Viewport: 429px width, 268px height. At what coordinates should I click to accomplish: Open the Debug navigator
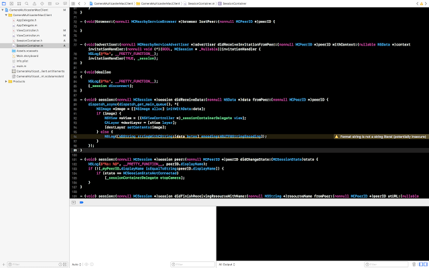click(x=50, y=3)
